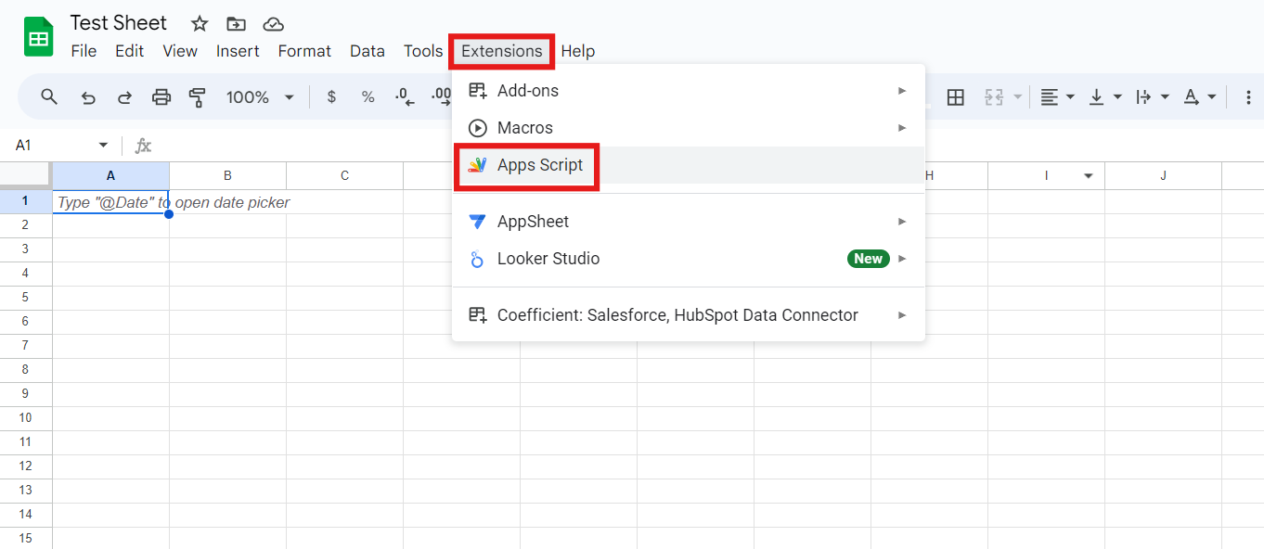Expand the Macros submenu arrow
The image size is (1264, 549).
(902, 128)
